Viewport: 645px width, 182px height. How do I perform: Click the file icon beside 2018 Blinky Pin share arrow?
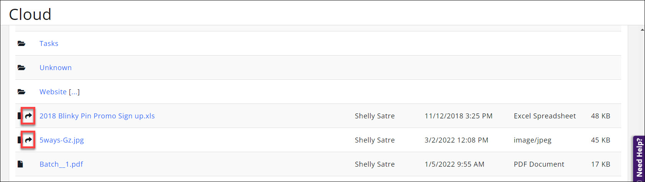tap(19, 116)
